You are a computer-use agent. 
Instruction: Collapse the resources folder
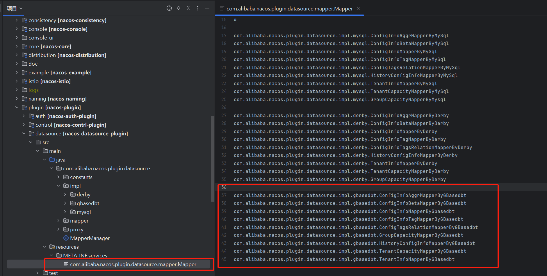44,247
